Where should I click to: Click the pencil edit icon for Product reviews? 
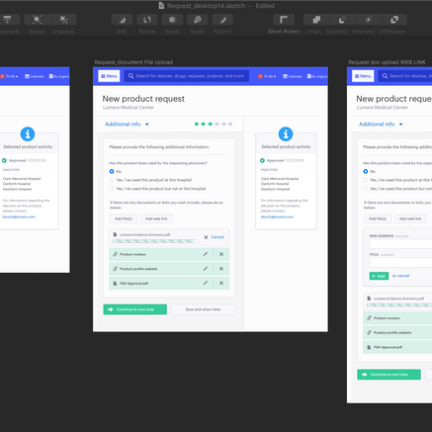tap(206, 254)
